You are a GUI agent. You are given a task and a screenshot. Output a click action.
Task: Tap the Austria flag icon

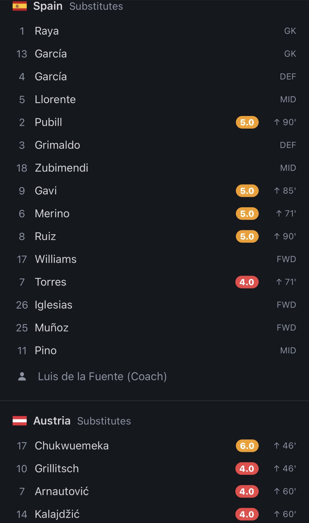pyautogui.click(x=20, y=421)
